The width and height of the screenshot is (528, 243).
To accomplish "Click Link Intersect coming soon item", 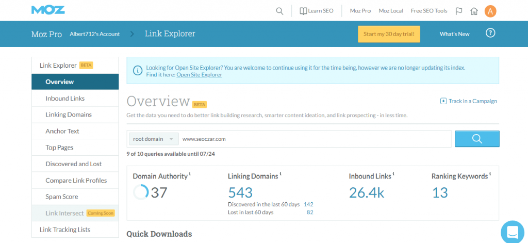I will point(75,213).
